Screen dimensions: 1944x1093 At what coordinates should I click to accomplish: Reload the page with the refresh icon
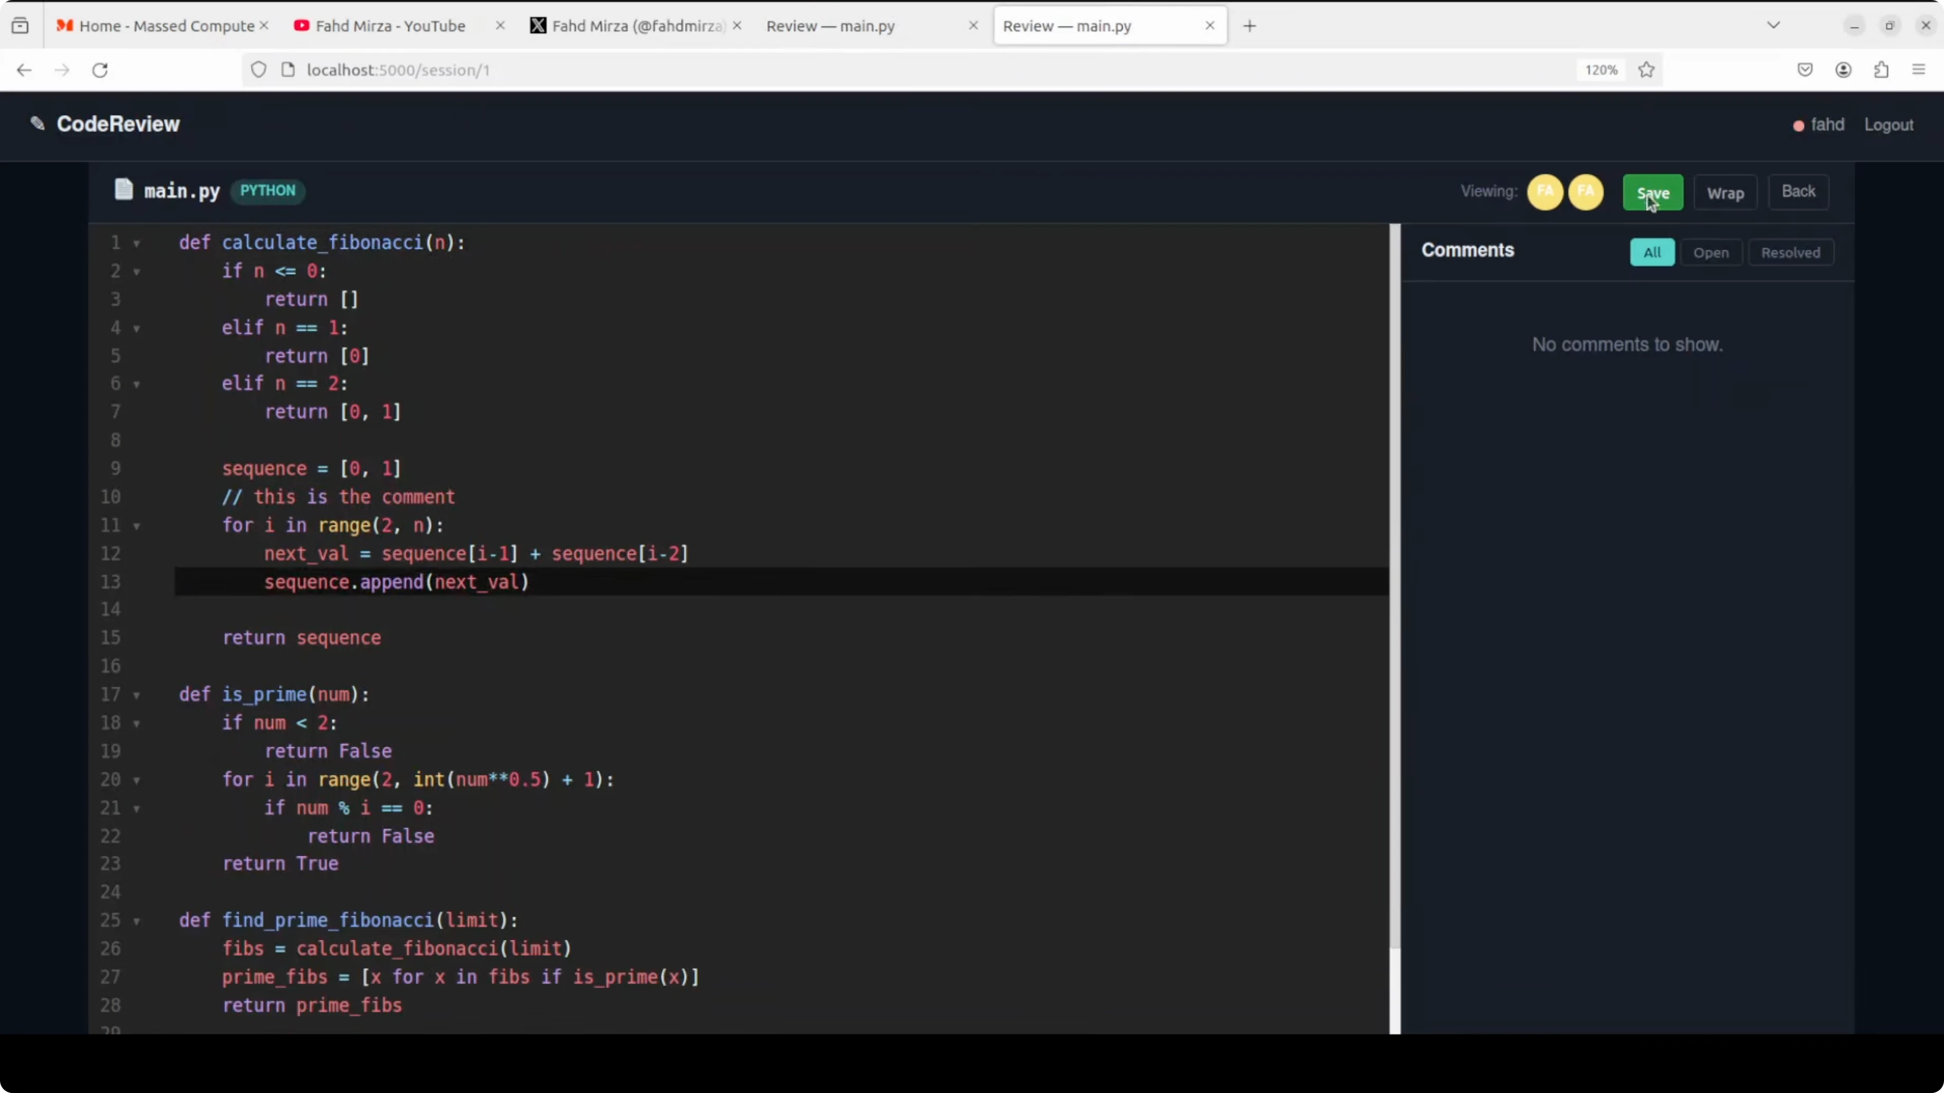pos(100,69)
